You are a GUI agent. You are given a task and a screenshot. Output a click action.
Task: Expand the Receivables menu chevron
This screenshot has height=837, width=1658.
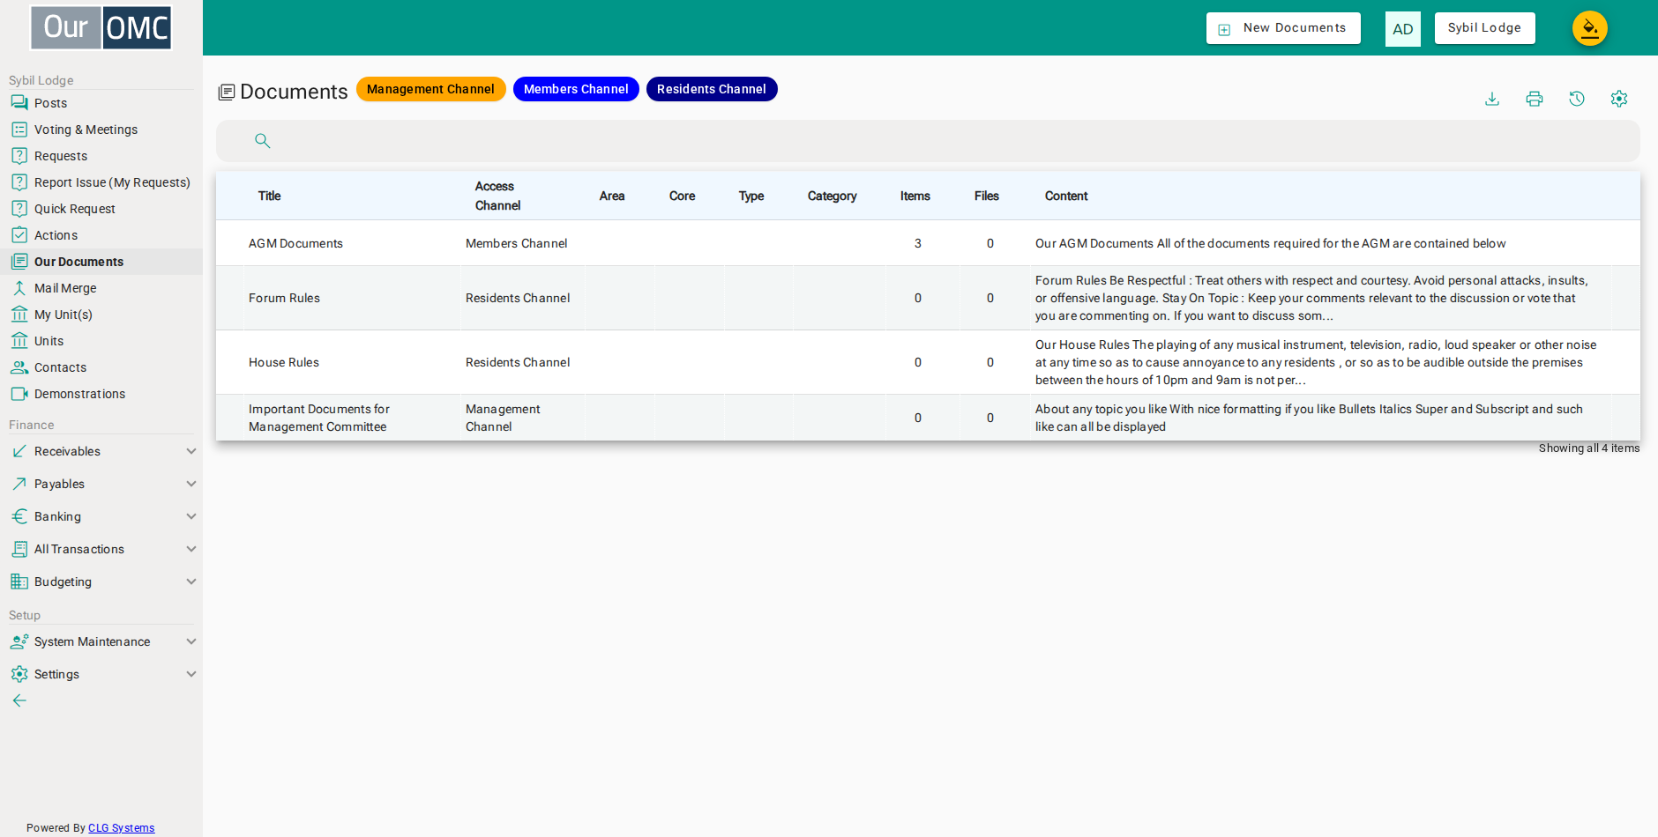(191, 451)
